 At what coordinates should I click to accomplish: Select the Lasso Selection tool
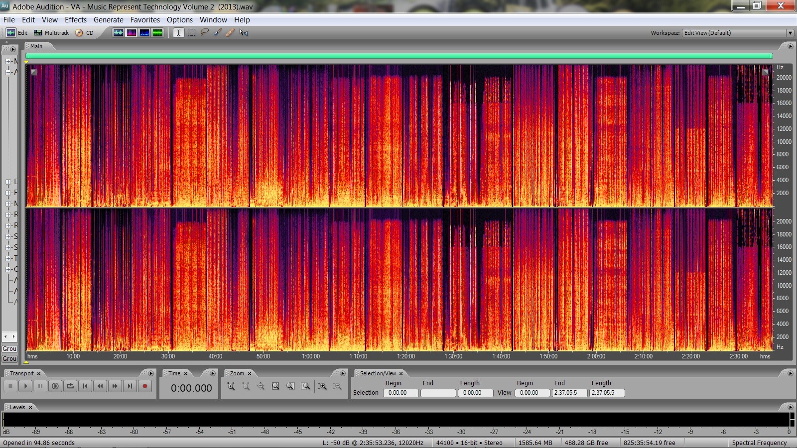[204, 33]
